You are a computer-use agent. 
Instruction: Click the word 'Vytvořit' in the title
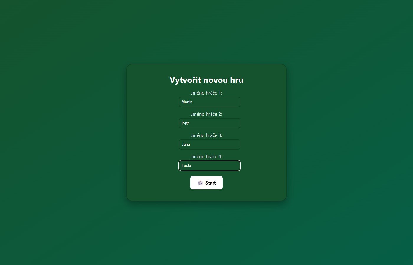click(x=185, y=80)
